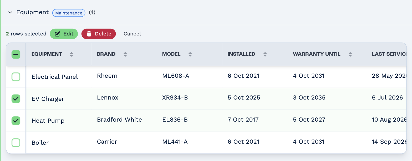Click the trash icon in Delete button
The image size is (412, 161).
89,34
